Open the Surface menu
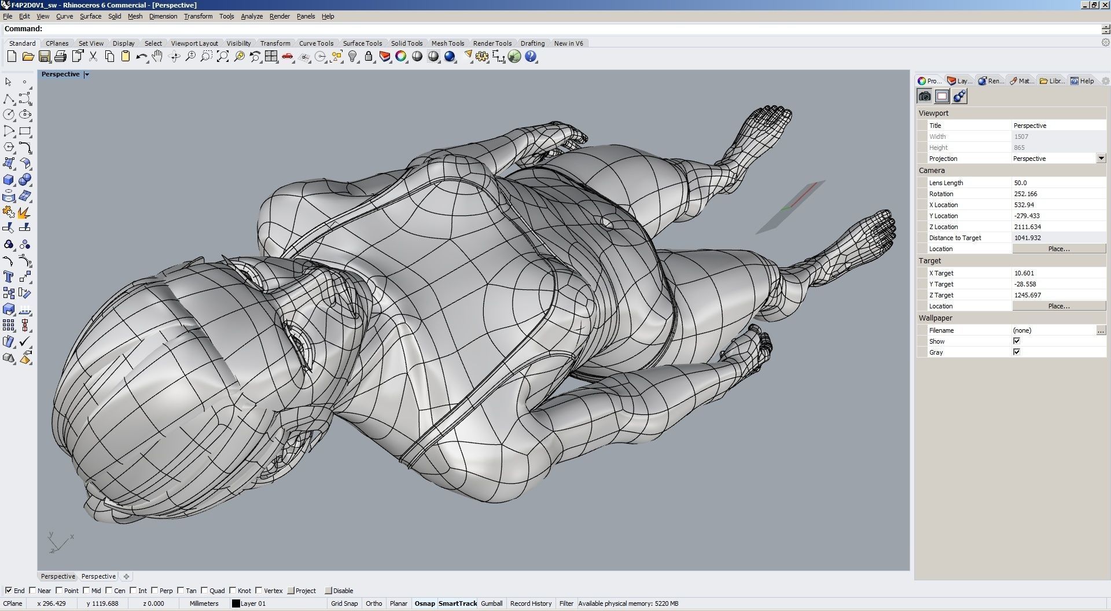1111x611 pixels. 90,16
